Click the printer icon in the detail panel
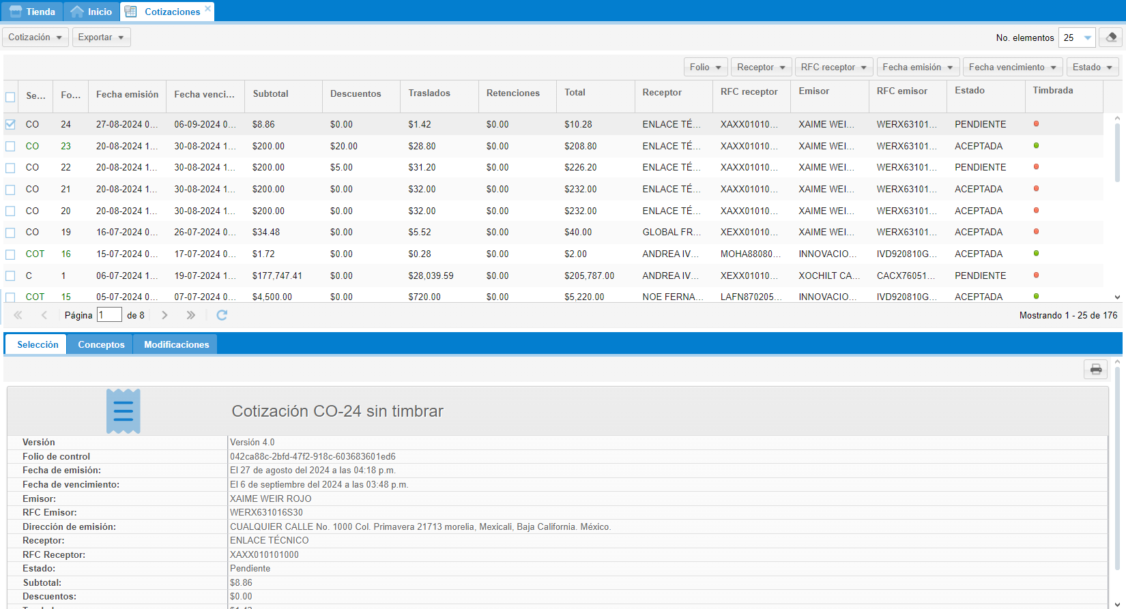The height and width of the screenshot is (609, 1126). coord(1095,369)
